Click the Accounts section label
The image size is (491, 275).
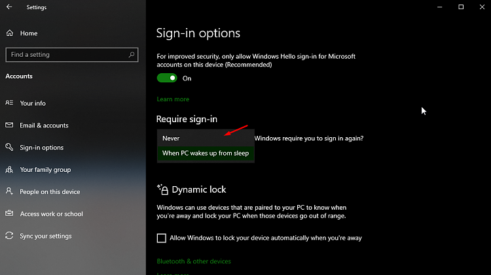[x=19, y=76]
